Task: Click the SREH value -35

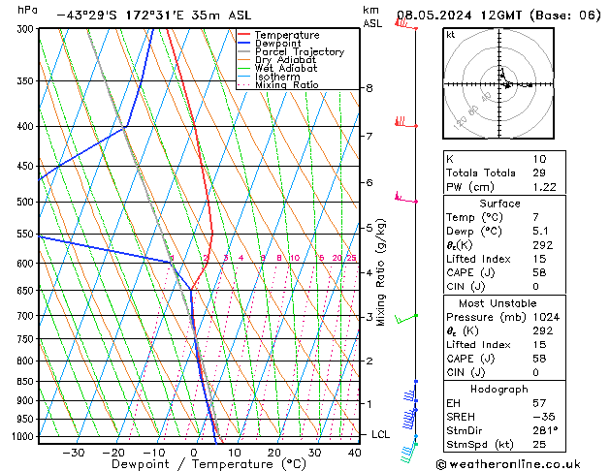Action: 544,417
